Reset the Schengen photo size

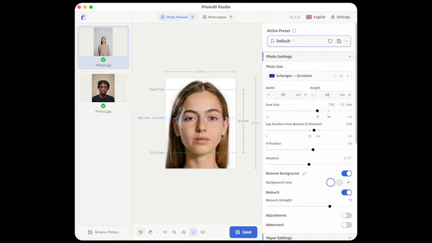pos(335,76)
